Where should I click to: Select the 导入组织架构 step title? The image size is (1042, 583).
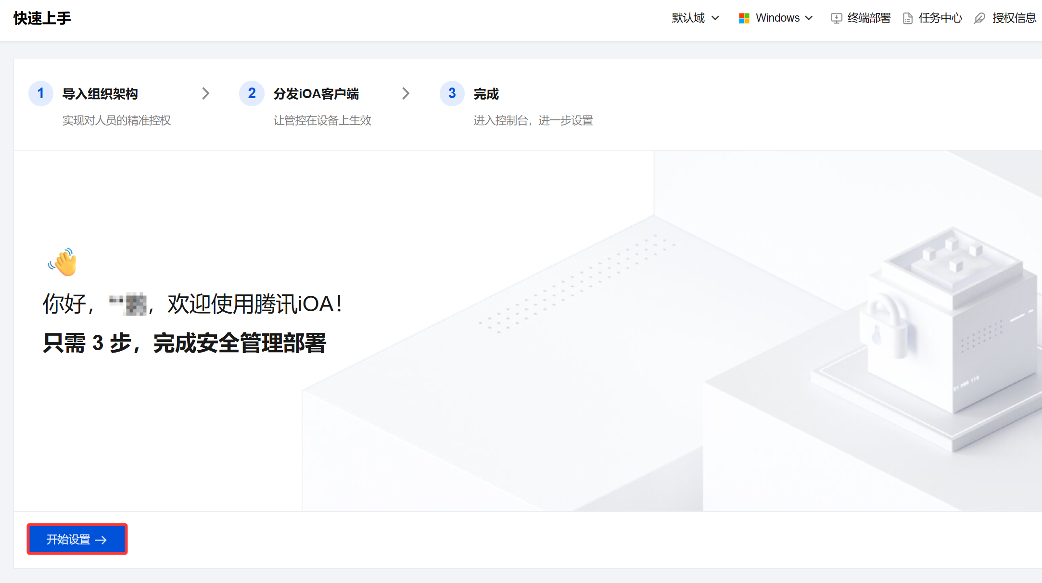[100, 94]
